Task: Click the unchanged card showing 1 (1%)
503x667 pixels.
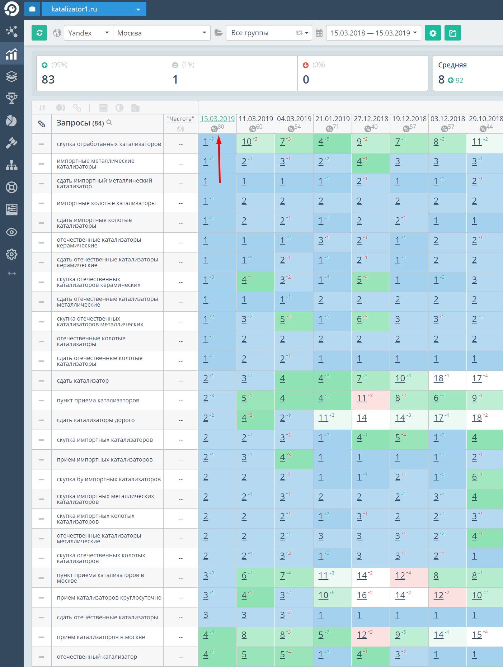Action: point(232,73)
